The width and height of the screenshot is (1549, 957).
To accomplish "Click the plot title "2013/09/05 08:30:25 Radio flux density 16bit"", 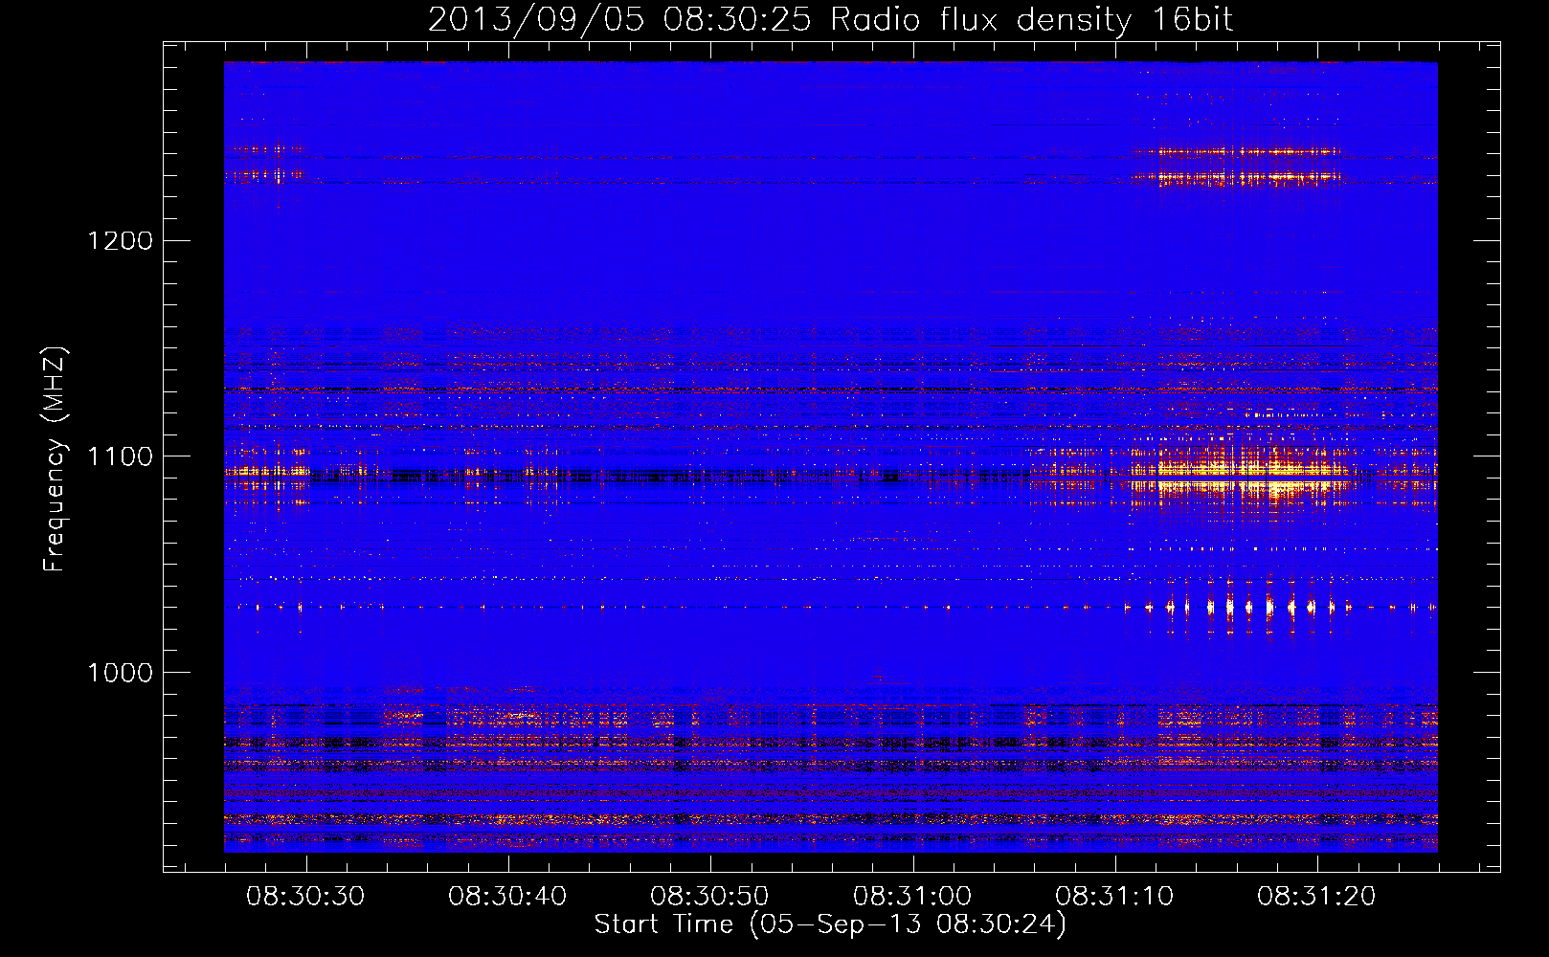I will pos(830,19).
